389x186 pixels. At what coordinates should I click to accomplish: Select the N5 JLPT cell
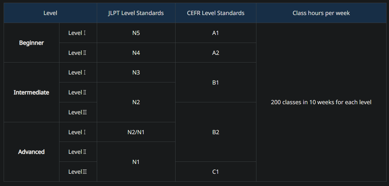[136, 33]
